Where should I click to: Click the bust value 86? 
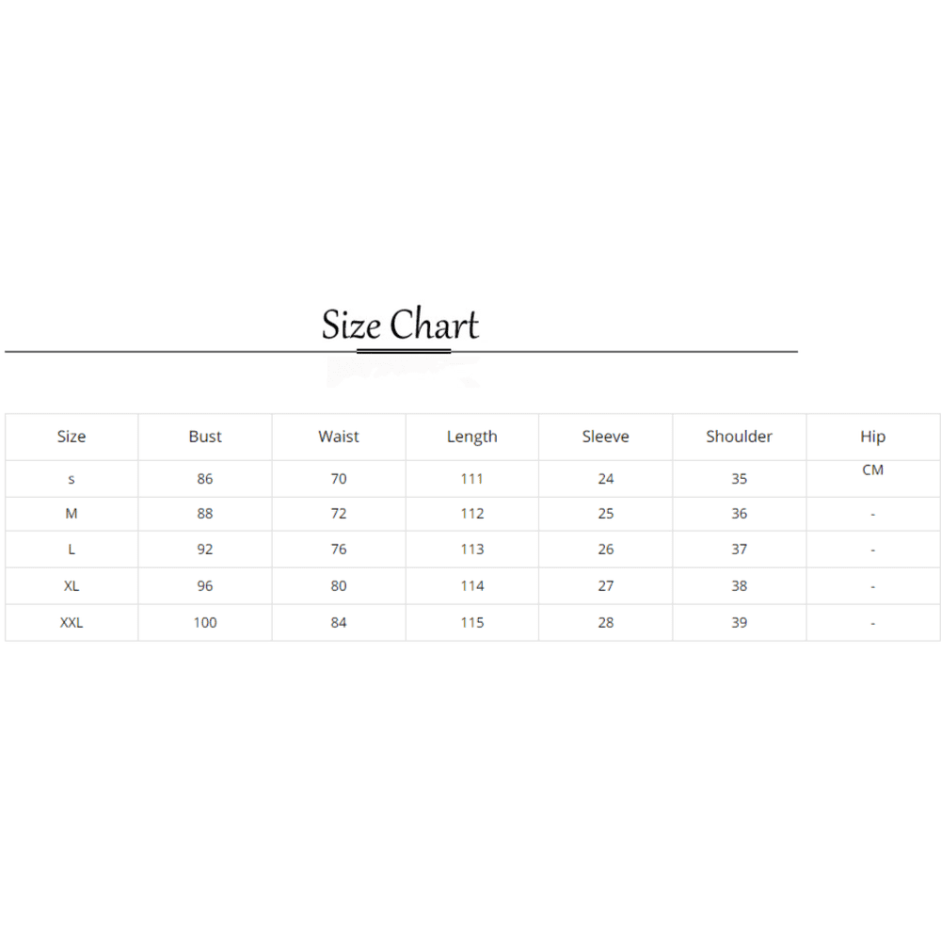[x=204, y=479]
